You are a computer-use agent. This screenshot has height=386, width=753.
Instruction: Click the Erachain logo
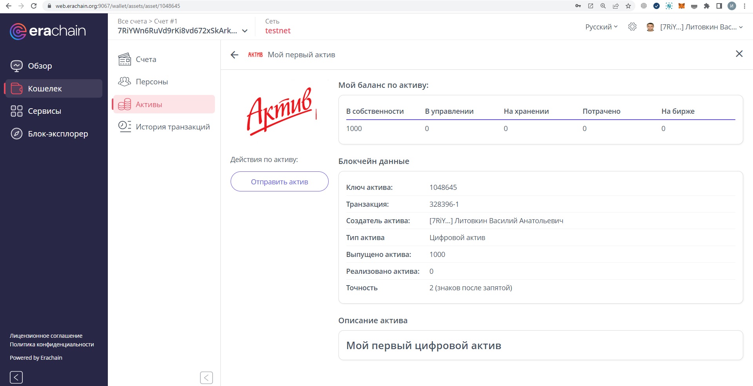tap(47, 31)
